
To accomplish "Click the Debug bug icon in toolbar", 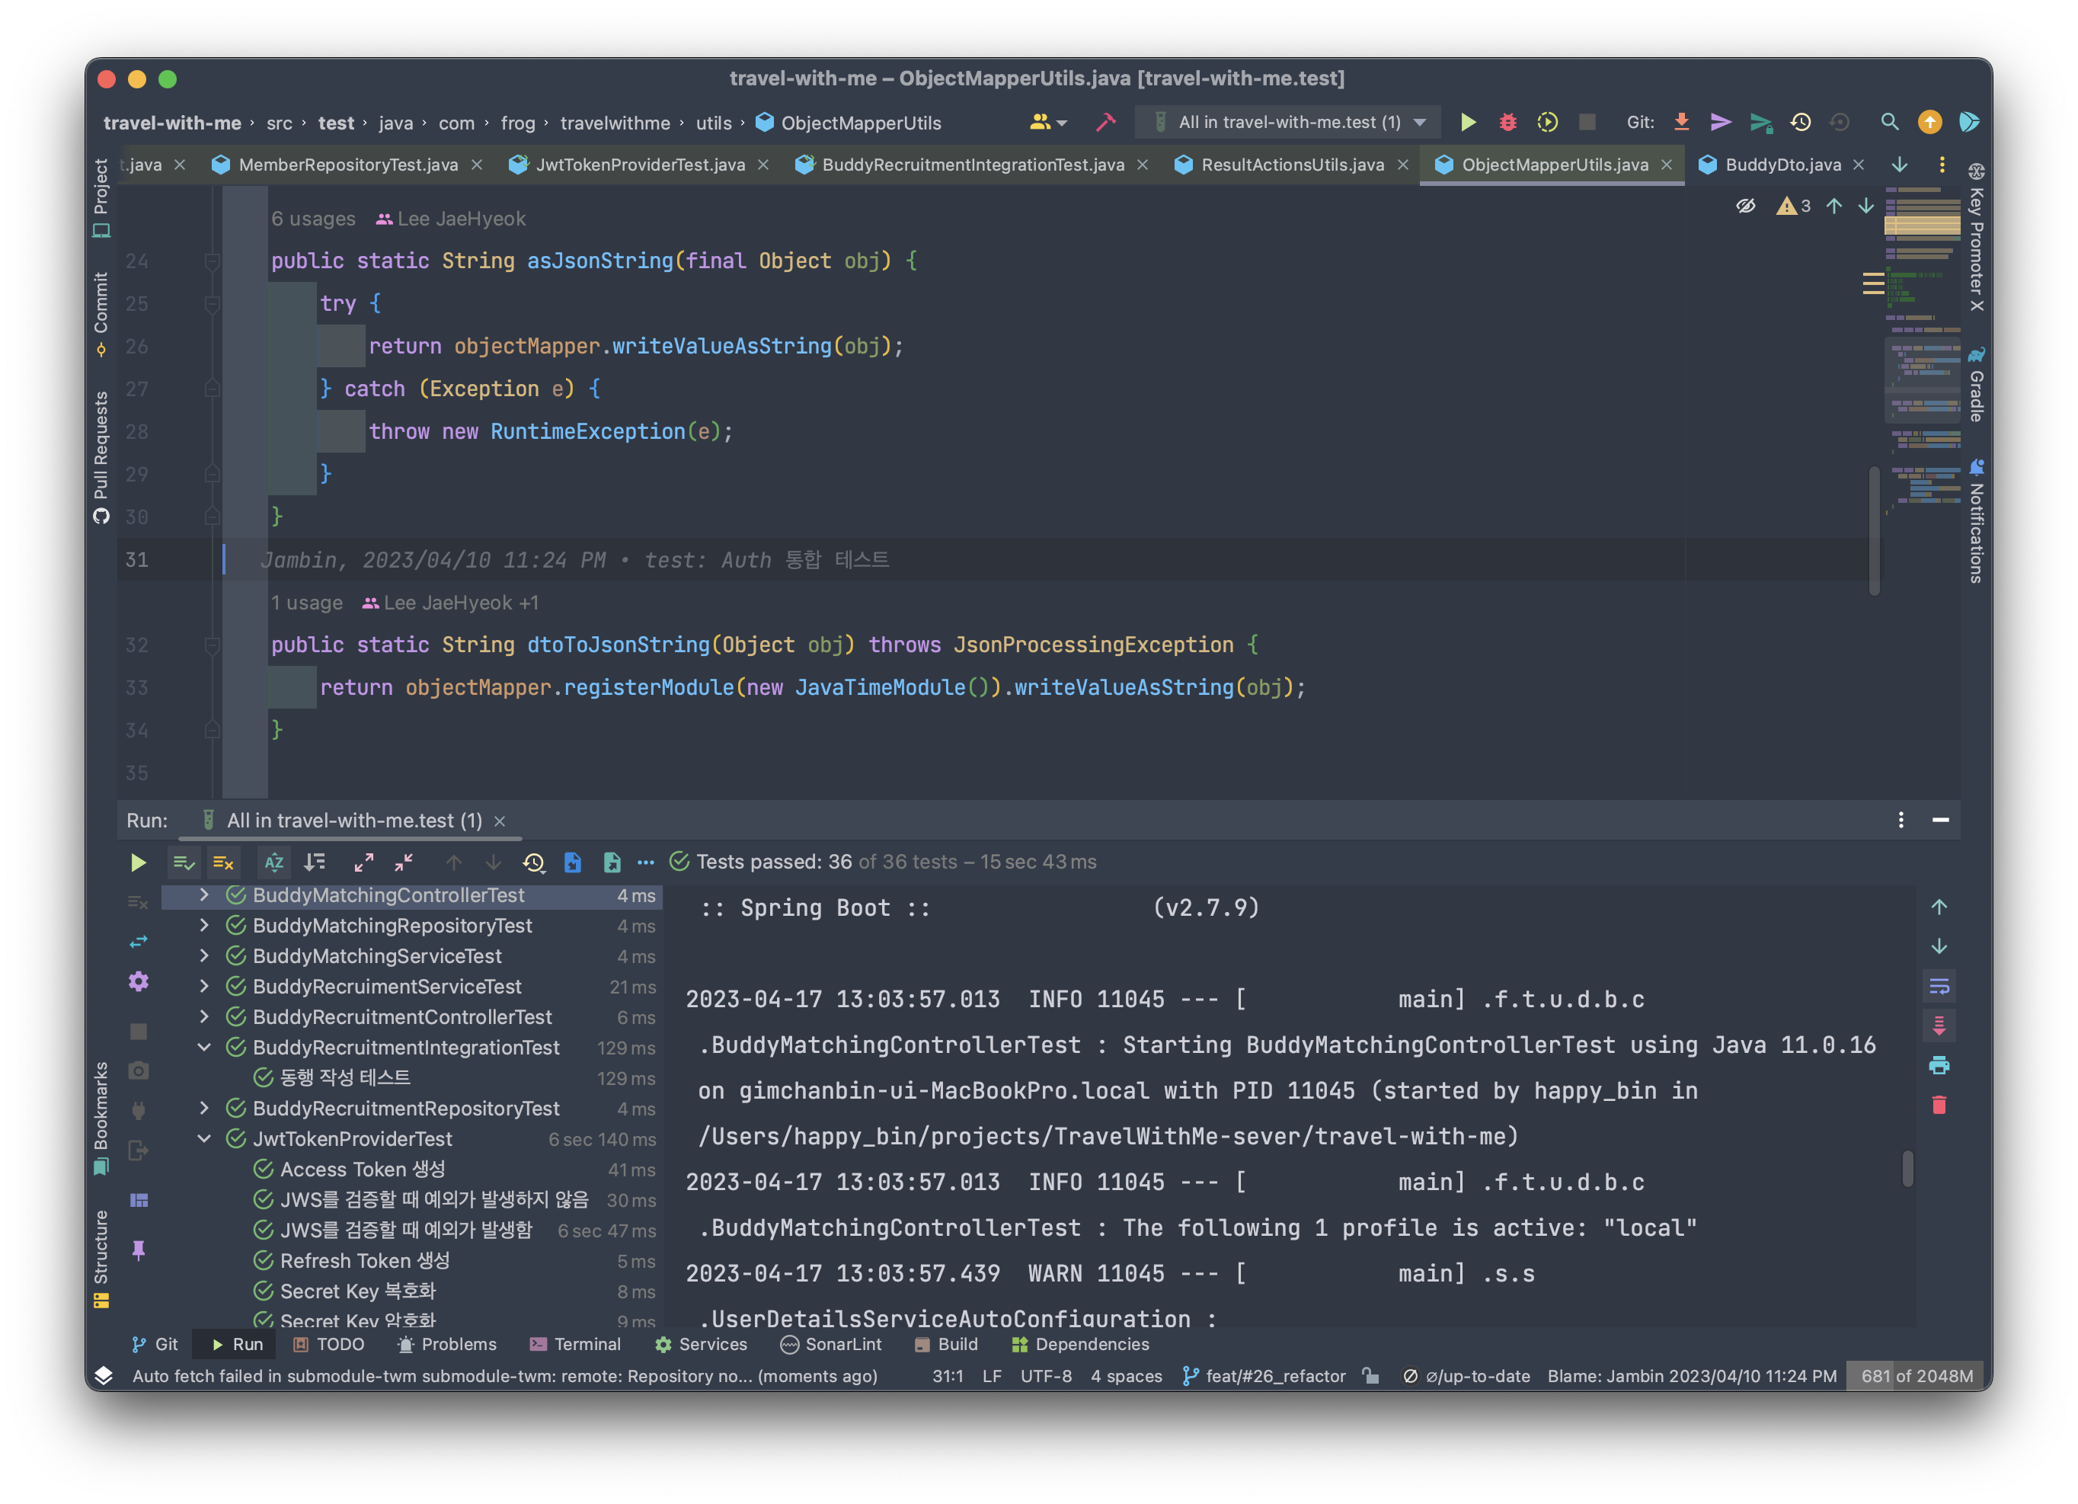I will (1507, 122).
